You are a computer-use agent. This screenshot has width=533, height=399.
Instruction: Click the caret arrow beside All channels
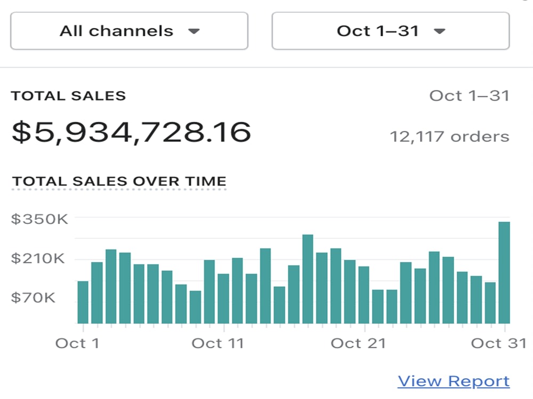[x=194, y=31]
